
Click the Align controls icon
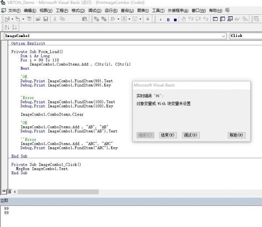[x=113, y=19]
